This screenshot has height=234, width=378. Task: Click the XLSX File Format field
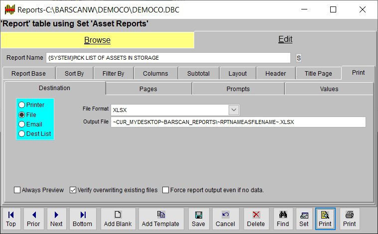pos(170,110)
